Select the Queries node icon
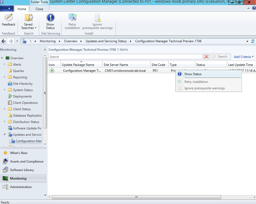 pos(10,71)
